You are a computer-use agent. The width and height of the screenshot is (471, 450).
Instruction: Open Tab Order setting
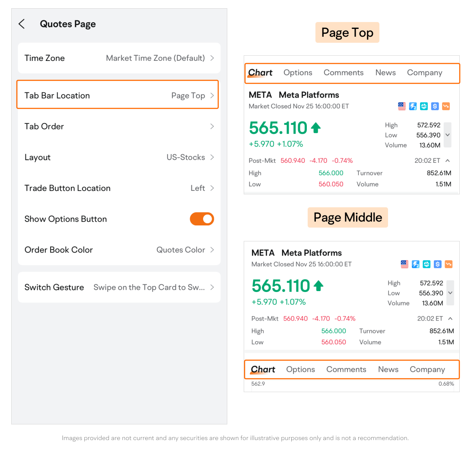[119, 127]
